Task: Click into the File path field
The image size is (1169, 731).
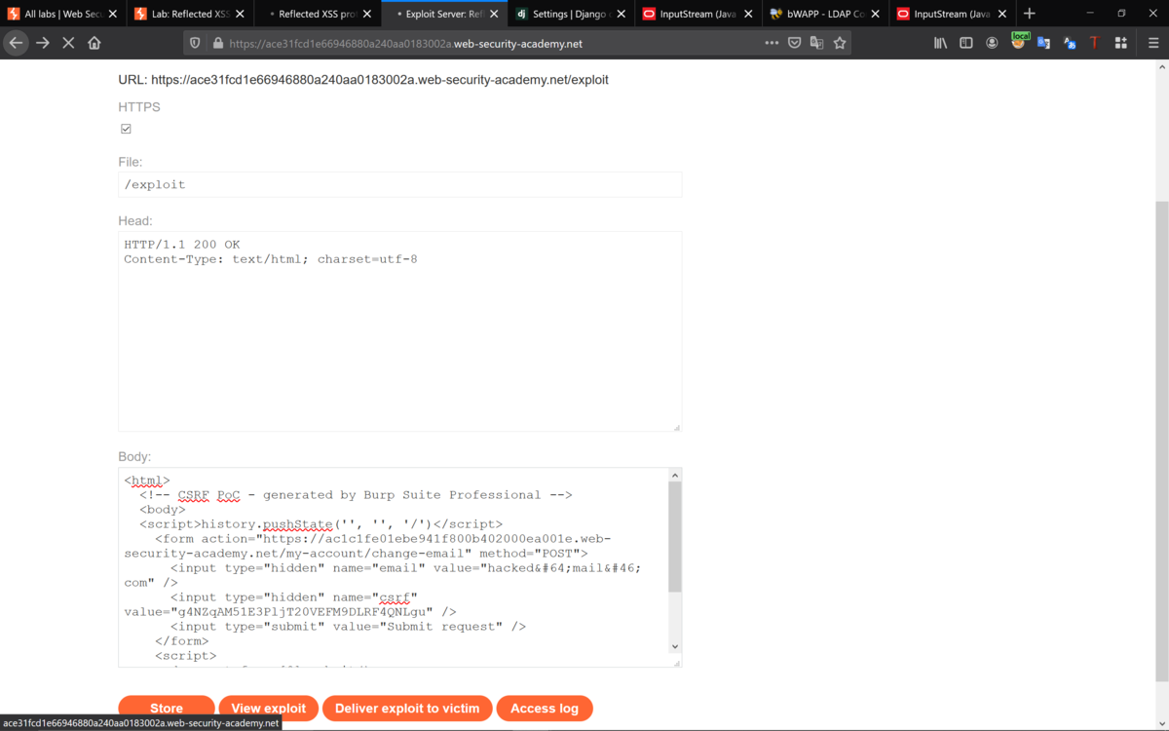Action: [400, 184]
